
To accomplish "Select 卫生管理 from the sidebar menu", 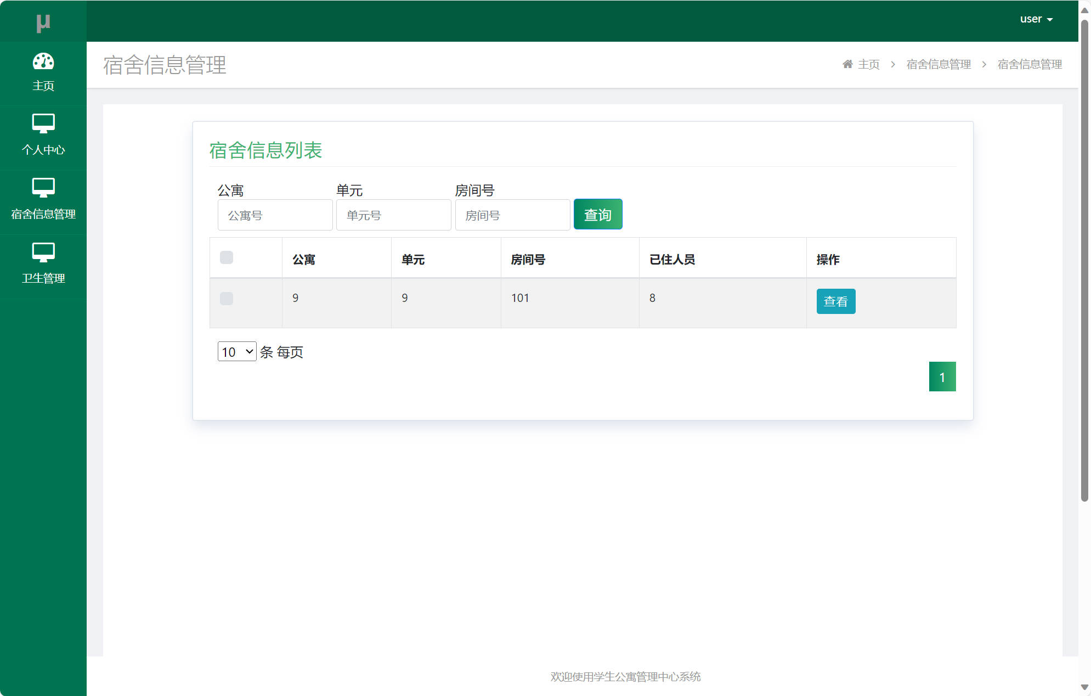I will point(43,278).
